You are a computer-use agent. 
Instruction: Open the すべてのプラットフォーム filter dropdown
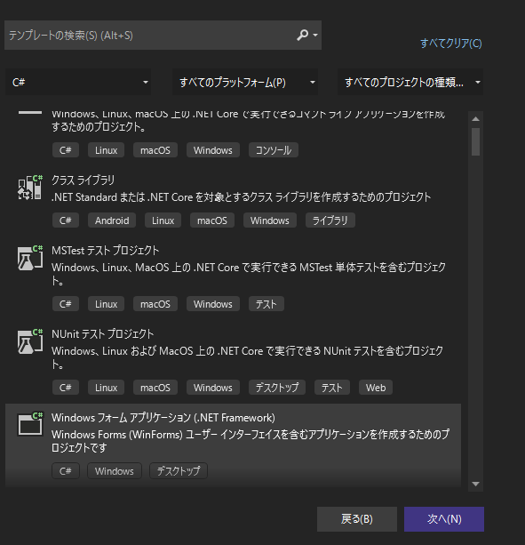[245, 83]
